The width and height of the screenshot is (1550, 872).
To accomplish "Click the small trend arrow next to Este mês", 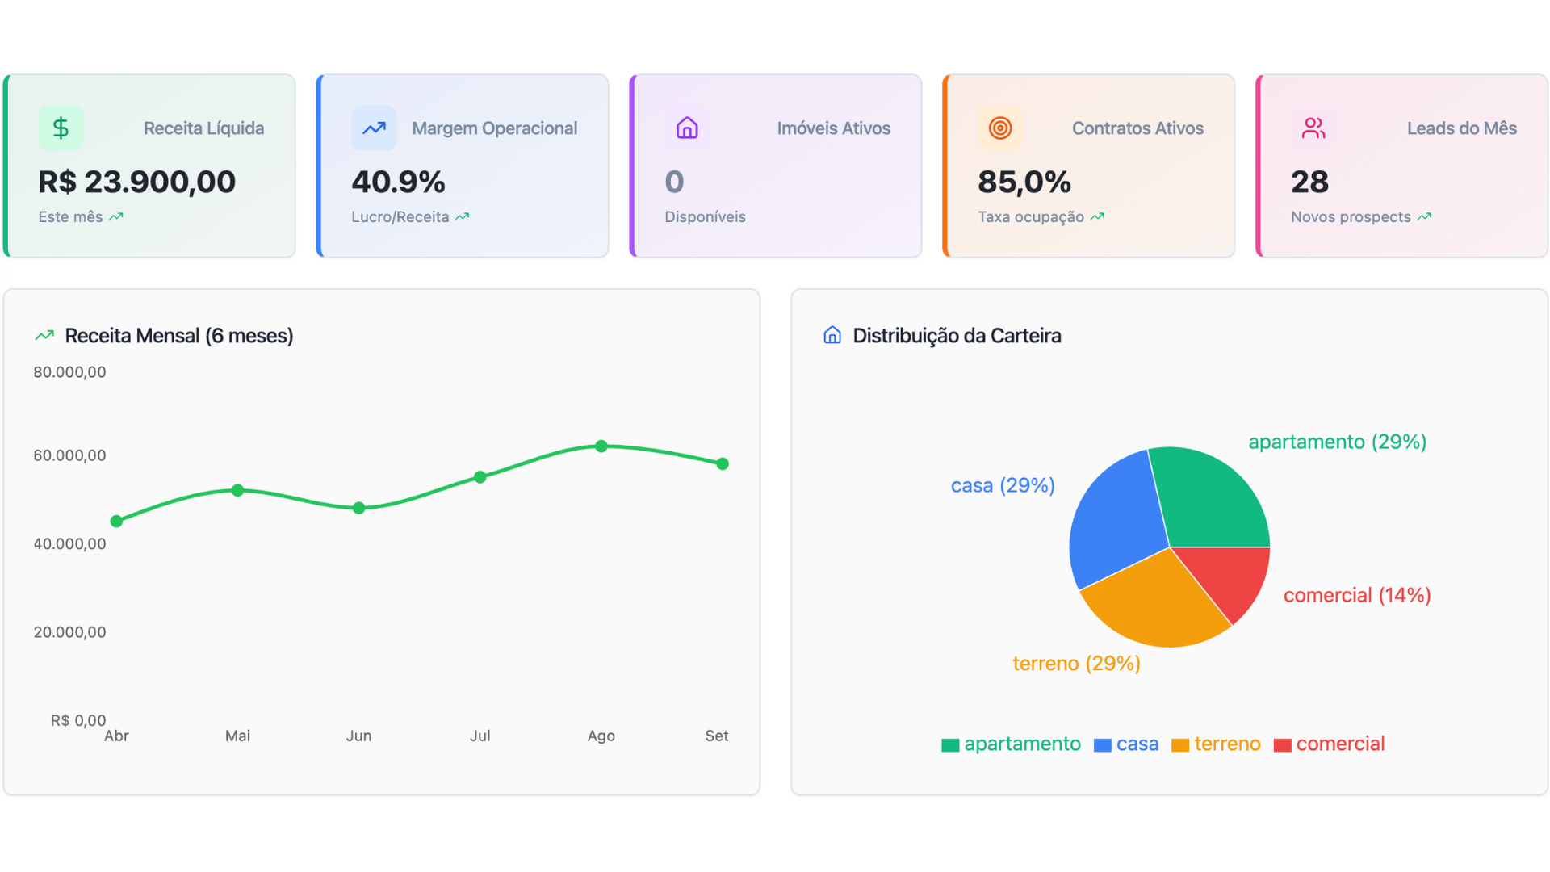I will 116,216.
